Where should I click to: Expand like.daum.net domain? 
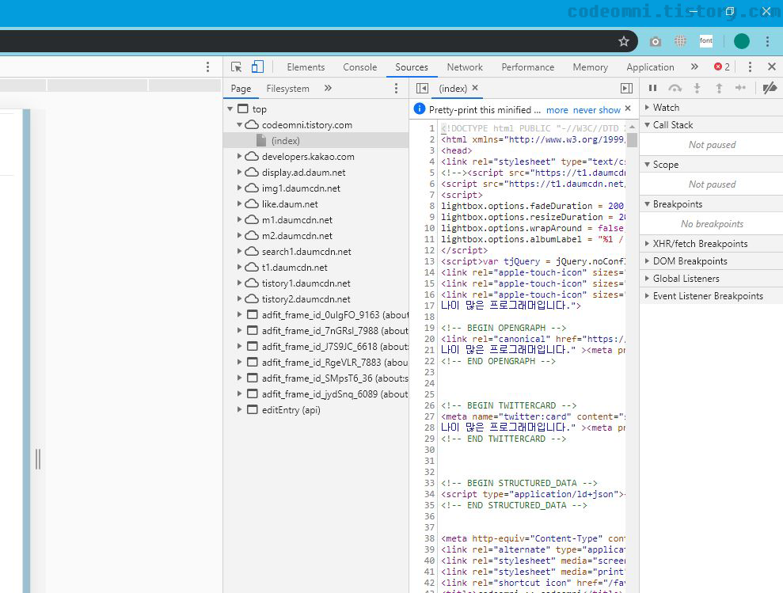(x=240, y=203)
